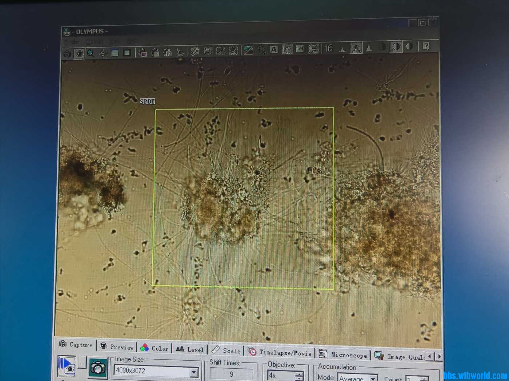509x381 pixels.
Task: Select the magnifier zoom tool
Action: (x=91, y=54)
